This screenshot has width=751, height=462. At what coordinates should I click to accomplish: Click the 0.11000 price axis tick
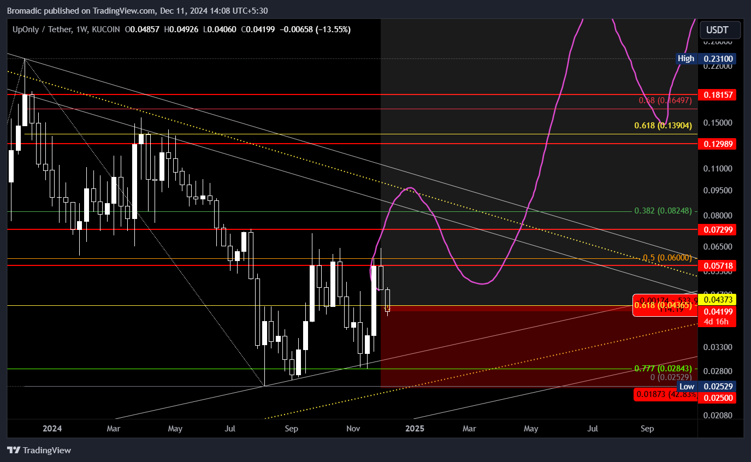(x=717, y=169)
